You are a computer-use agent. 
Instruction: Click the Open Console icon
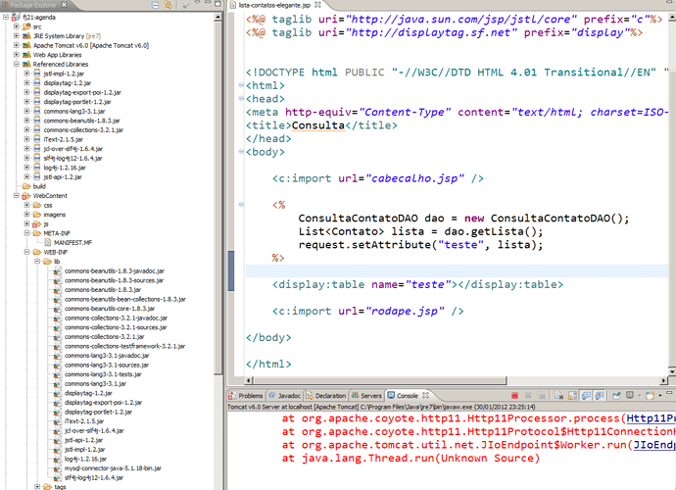pos(650,396)
